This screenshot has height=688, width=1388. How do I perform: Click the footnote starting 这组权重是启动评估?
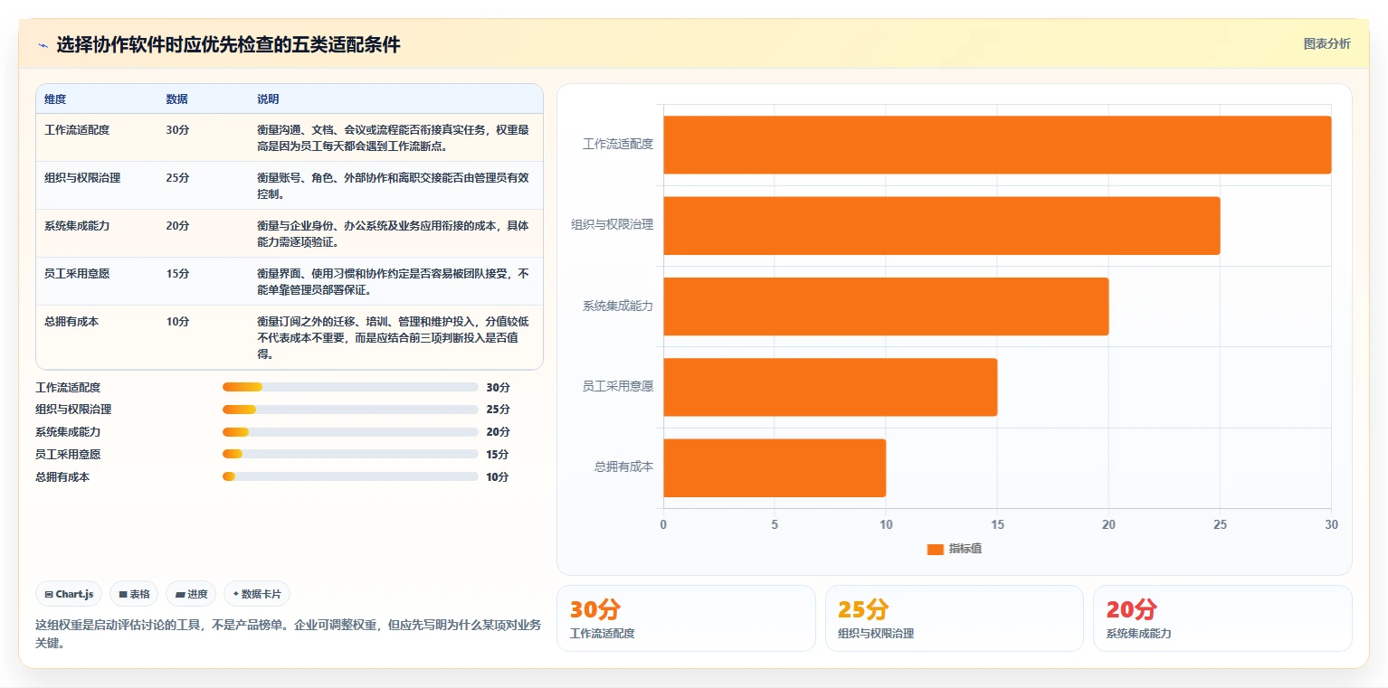(289, 634)
